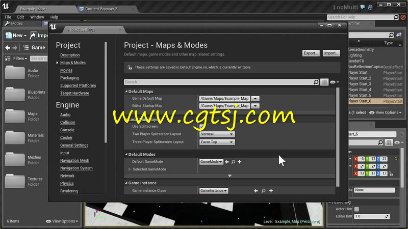Toggle the Use Splitscreen checkbox
Viewport: 408px width, 229px height.
pos(202,126)
